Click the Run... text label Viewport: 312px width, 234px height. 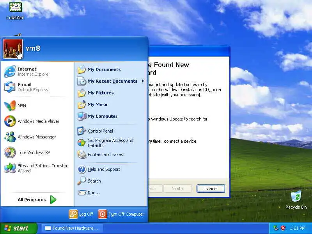[x=94, y=193]
